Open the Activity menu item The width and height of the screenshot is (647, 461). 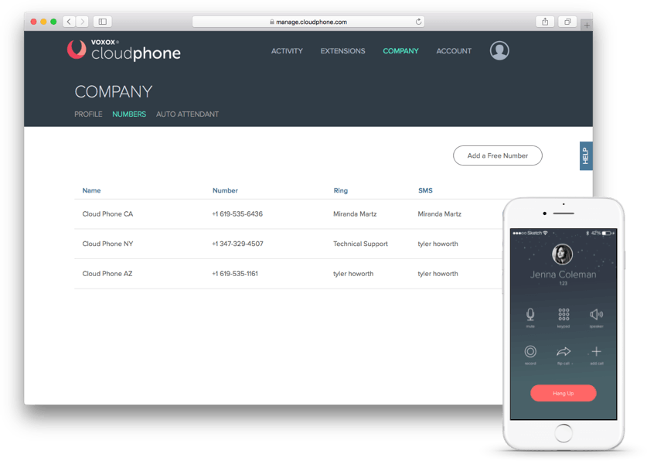[x=287, y=51]
